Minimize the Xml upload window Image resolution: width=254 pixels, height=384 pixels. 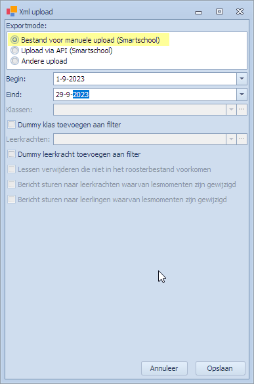(198, 12)
